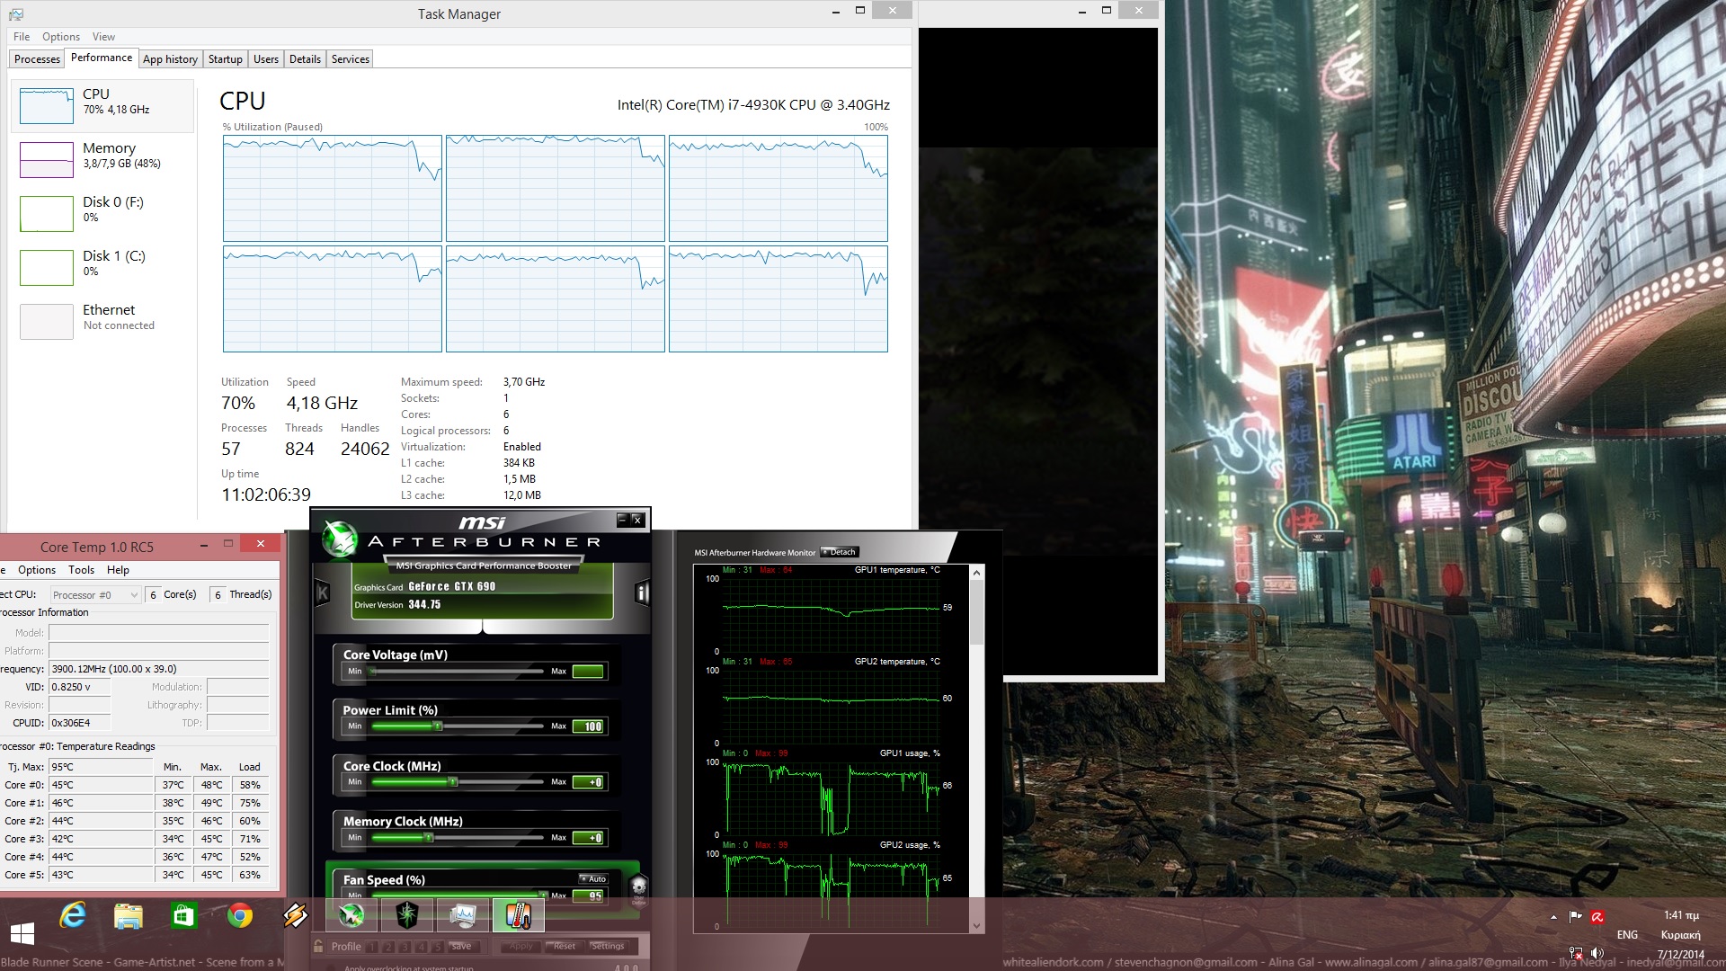Click the Kombustor K icon in Afterburner

point(322,592)
